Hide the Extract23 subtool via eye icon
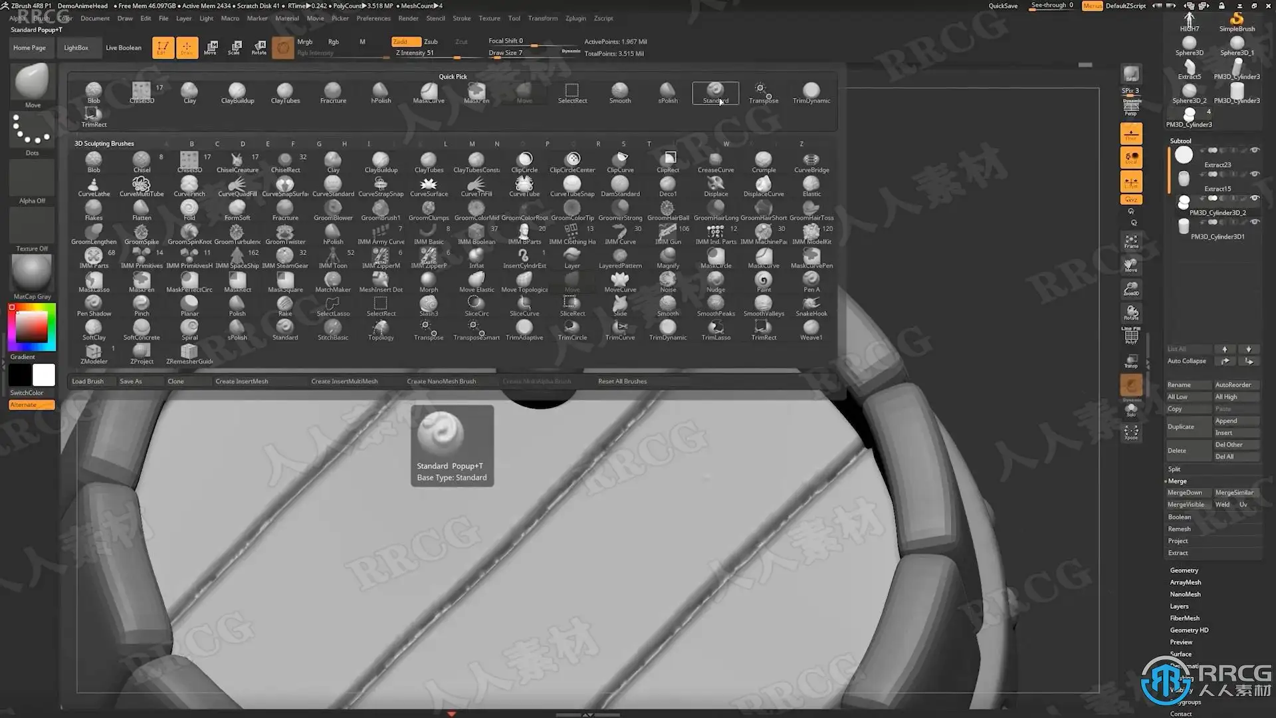1276x718 pixels. click(1255, 150)
